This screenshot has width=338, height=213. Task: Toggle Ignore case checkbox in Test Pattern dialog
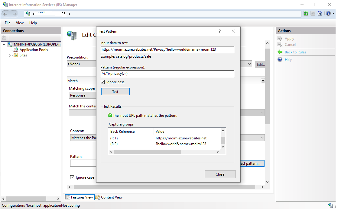[x=103, y=82]
